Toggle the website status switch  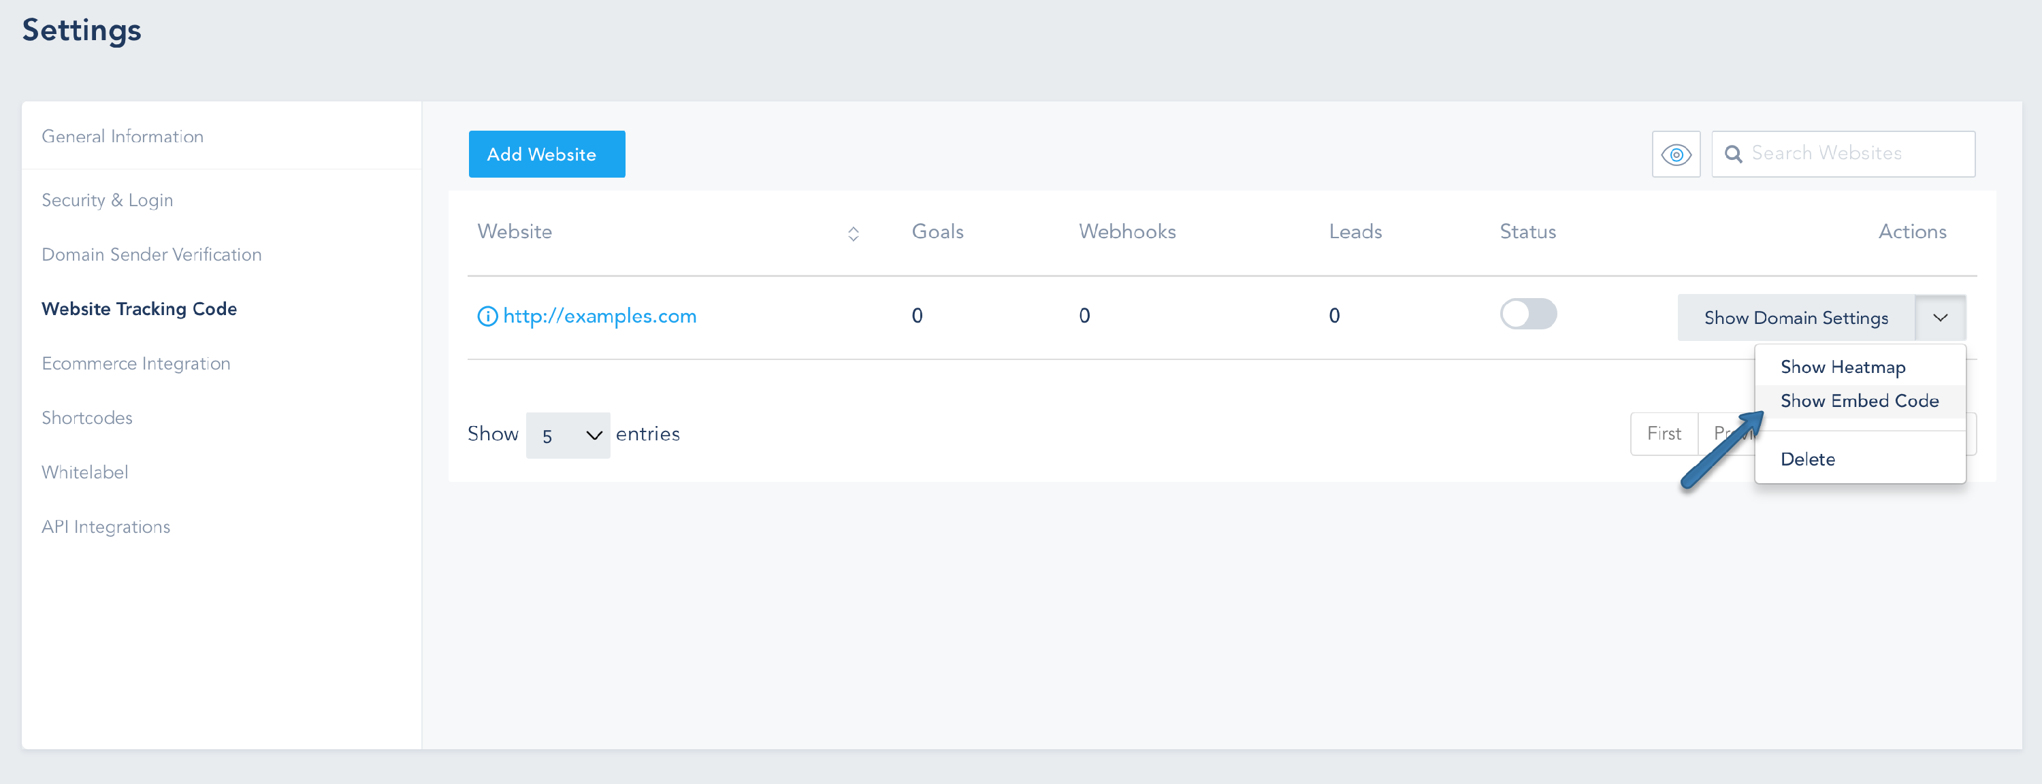1527,314
